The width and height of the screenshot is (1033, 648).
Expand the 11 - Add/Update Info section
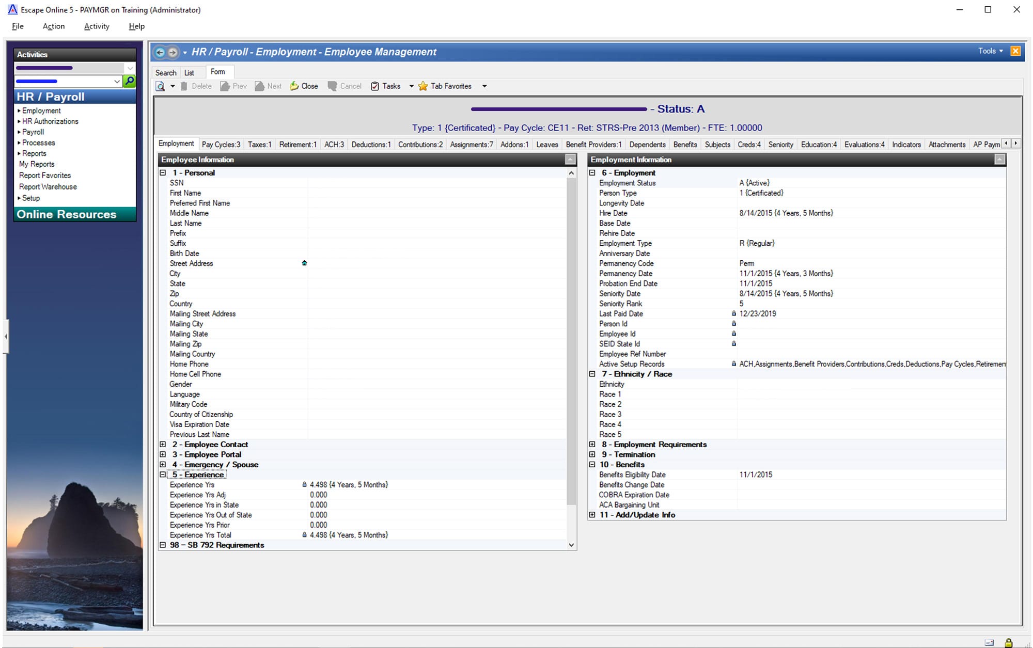coord(592,515)
